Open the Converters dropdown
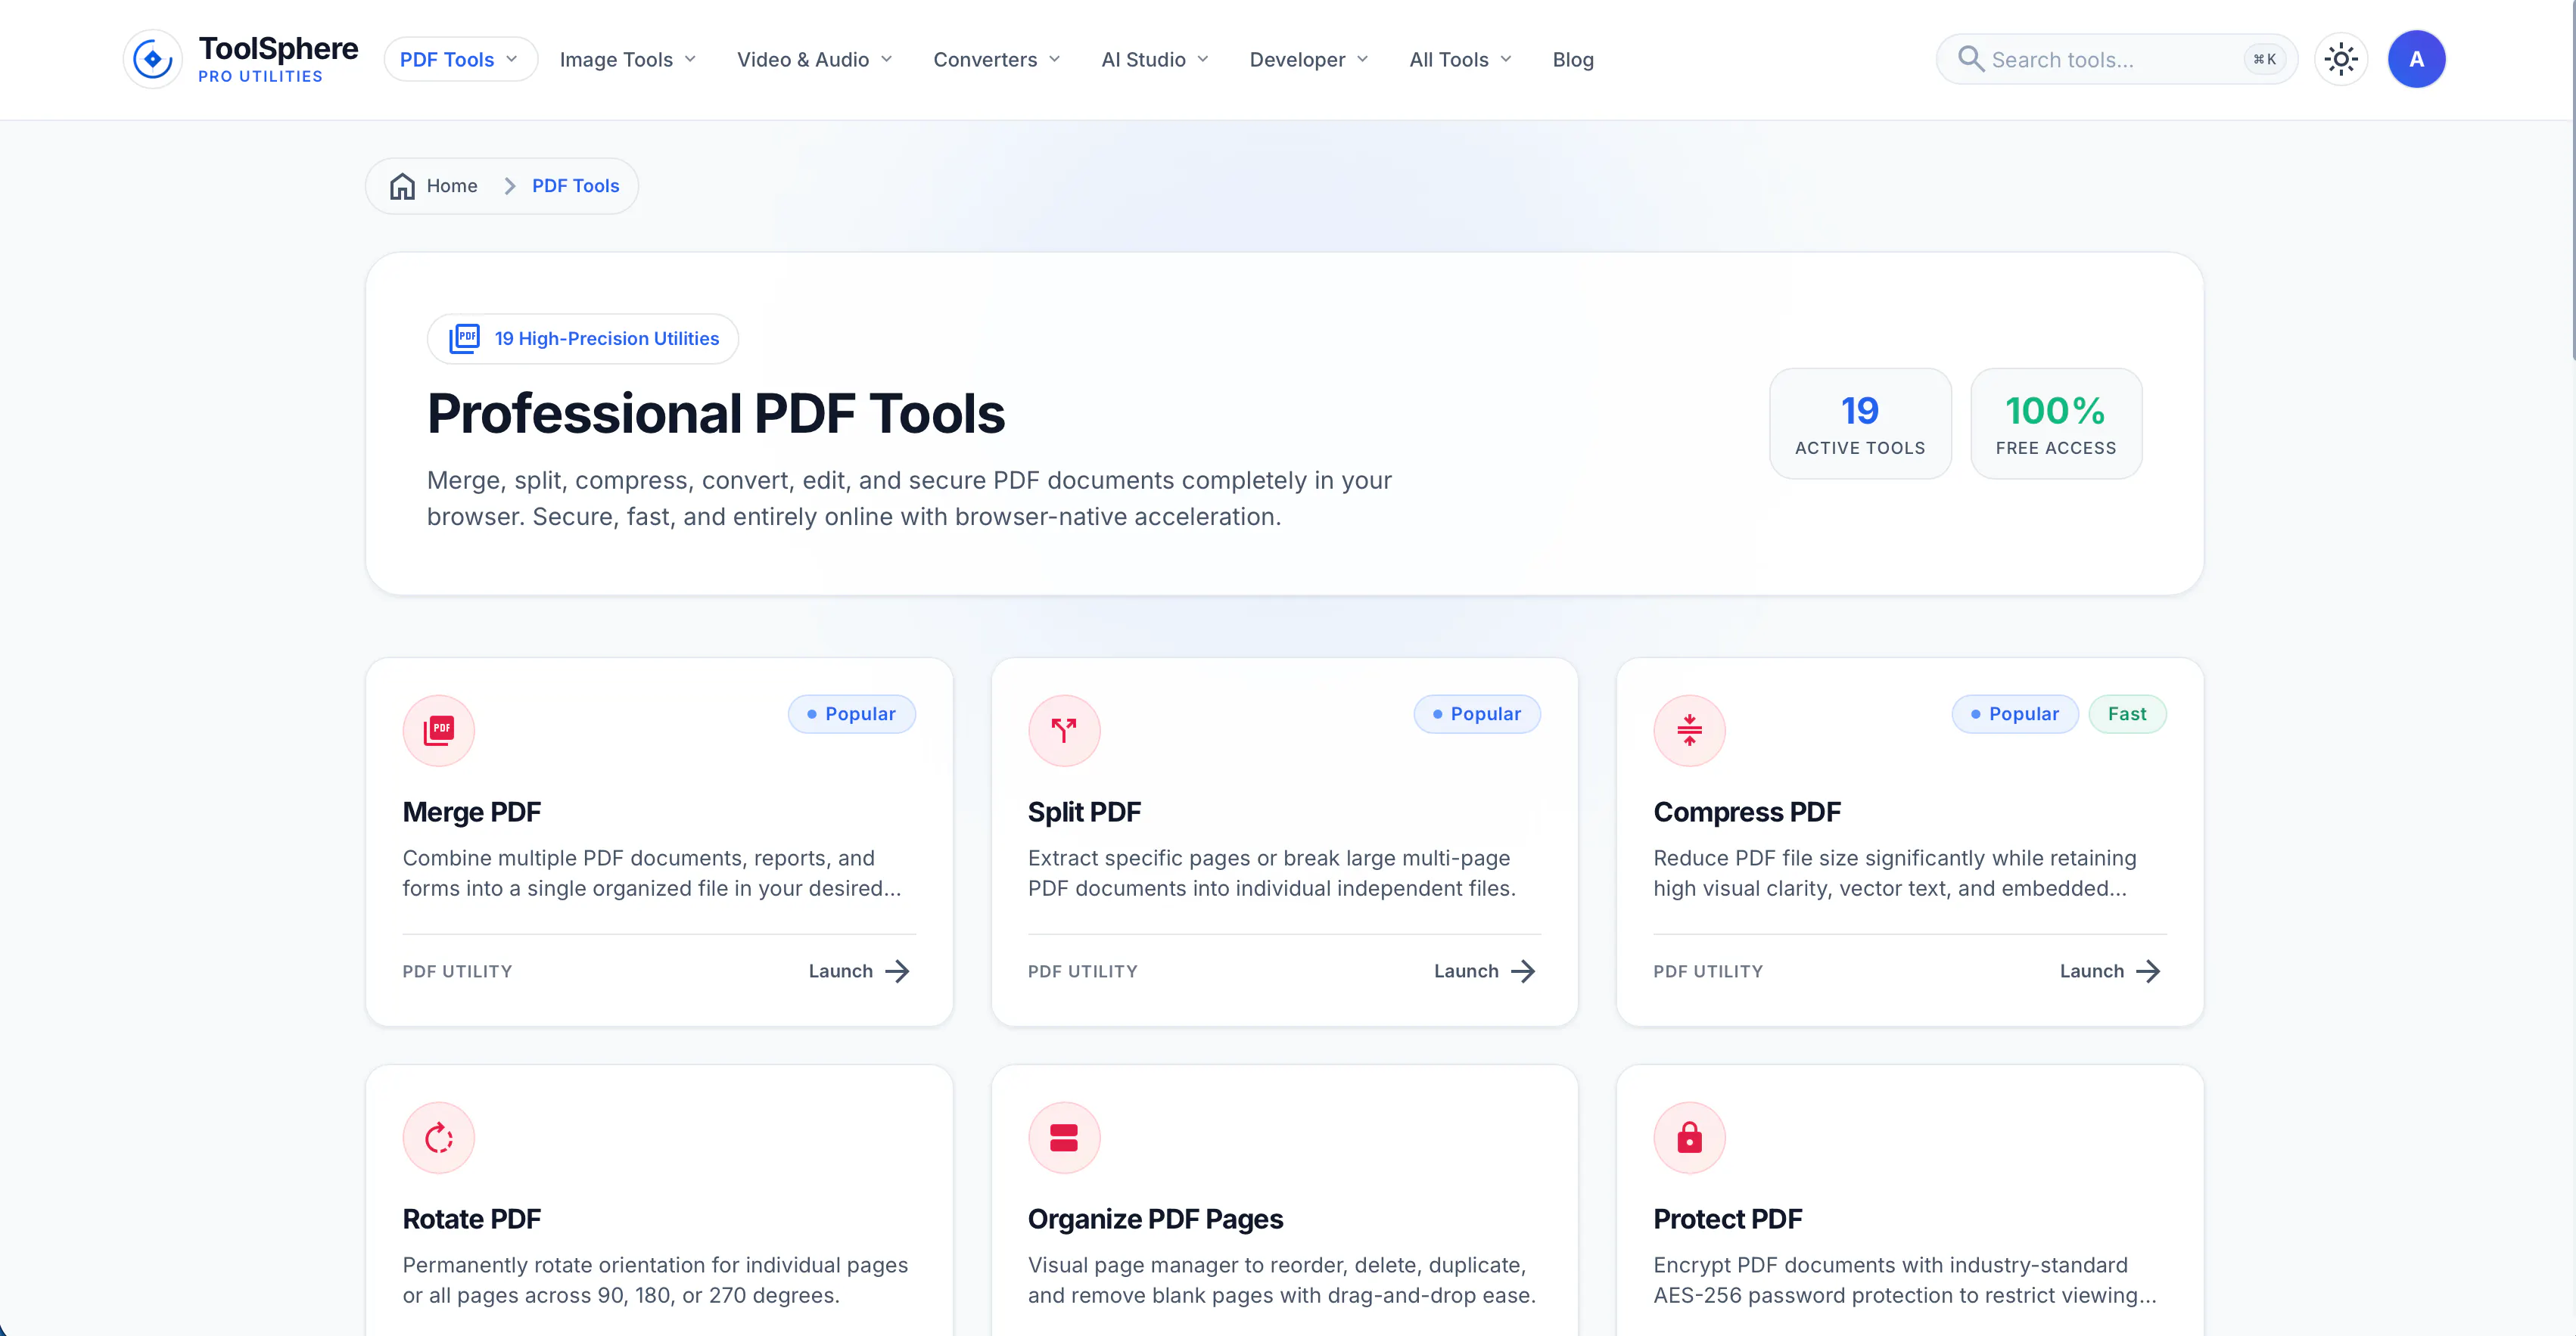 997,59
